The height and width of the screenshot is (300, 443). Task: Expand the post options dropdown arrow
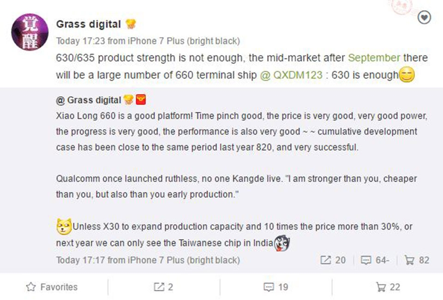424,18
